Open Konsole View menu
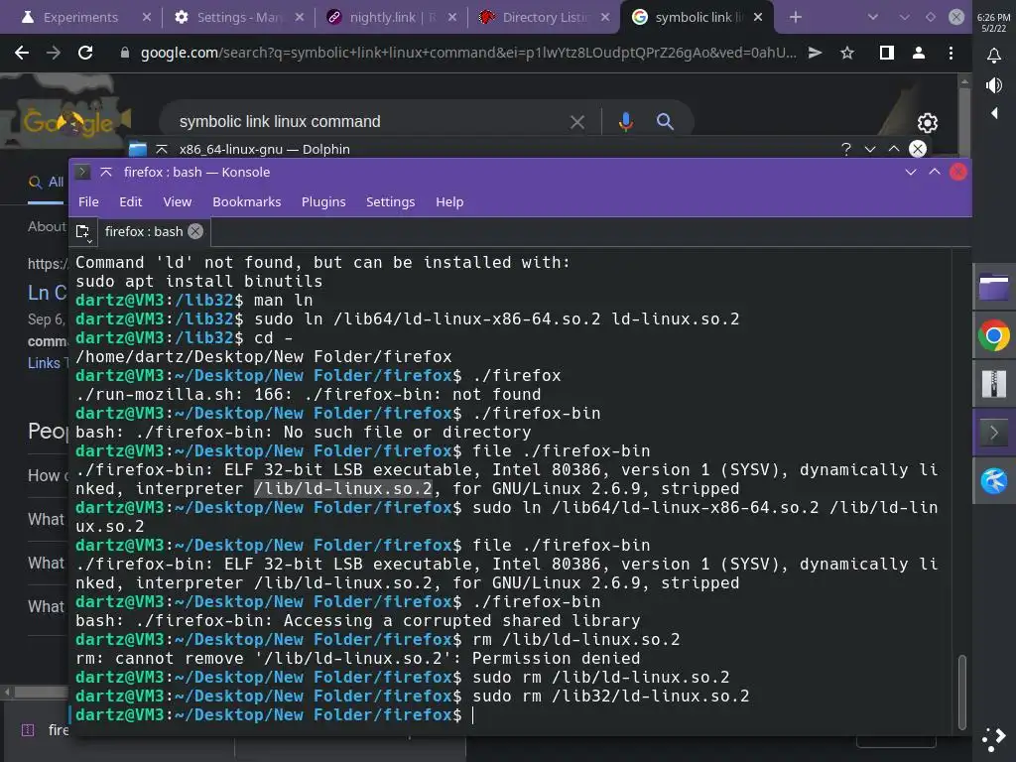This screenshot has width=1016, height=762. point(177,202)
